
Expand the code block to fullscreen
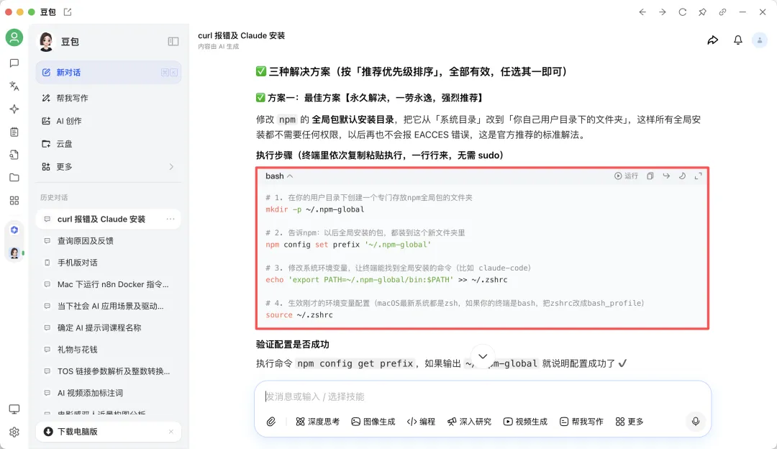[x=698, y=176]
